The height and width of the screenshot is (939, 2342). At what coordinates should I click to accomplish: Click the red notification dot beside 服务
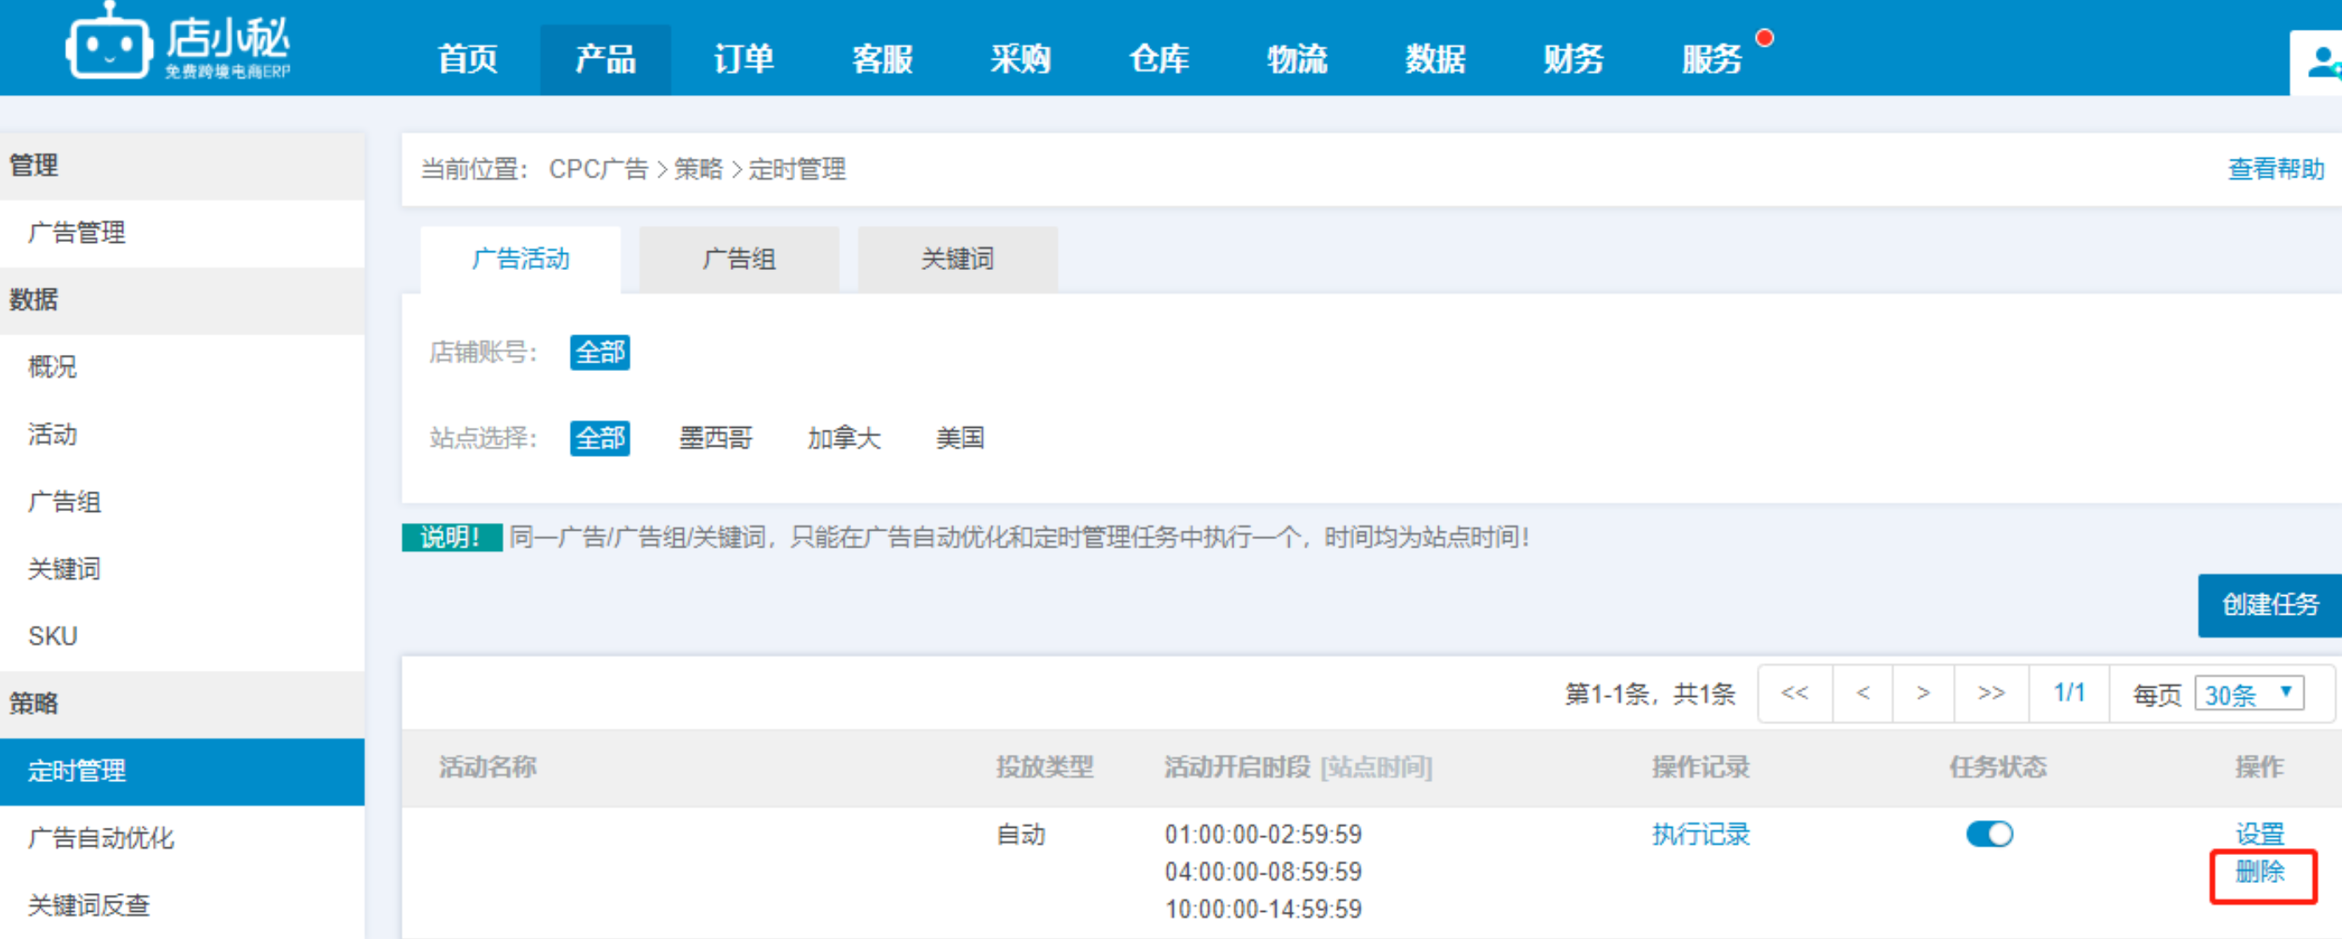coord(1764,38)
